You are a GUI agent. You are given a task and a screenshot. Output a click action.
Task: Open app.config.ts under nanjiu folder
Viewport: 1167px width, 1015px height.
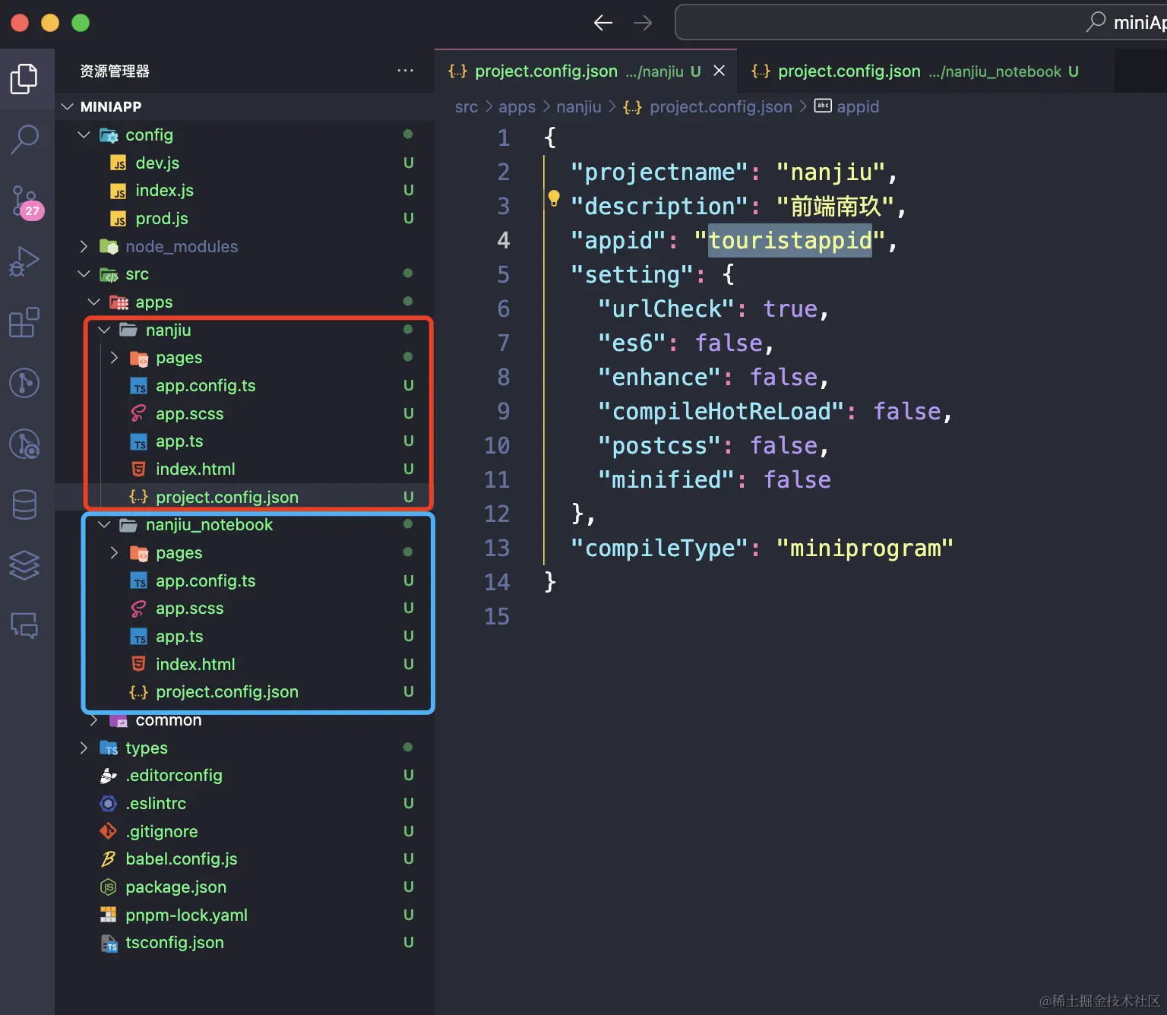point(205,386)
